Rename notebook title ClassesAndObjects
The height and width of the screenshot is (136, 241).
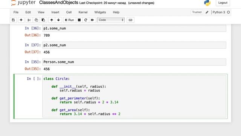(59, 3)
